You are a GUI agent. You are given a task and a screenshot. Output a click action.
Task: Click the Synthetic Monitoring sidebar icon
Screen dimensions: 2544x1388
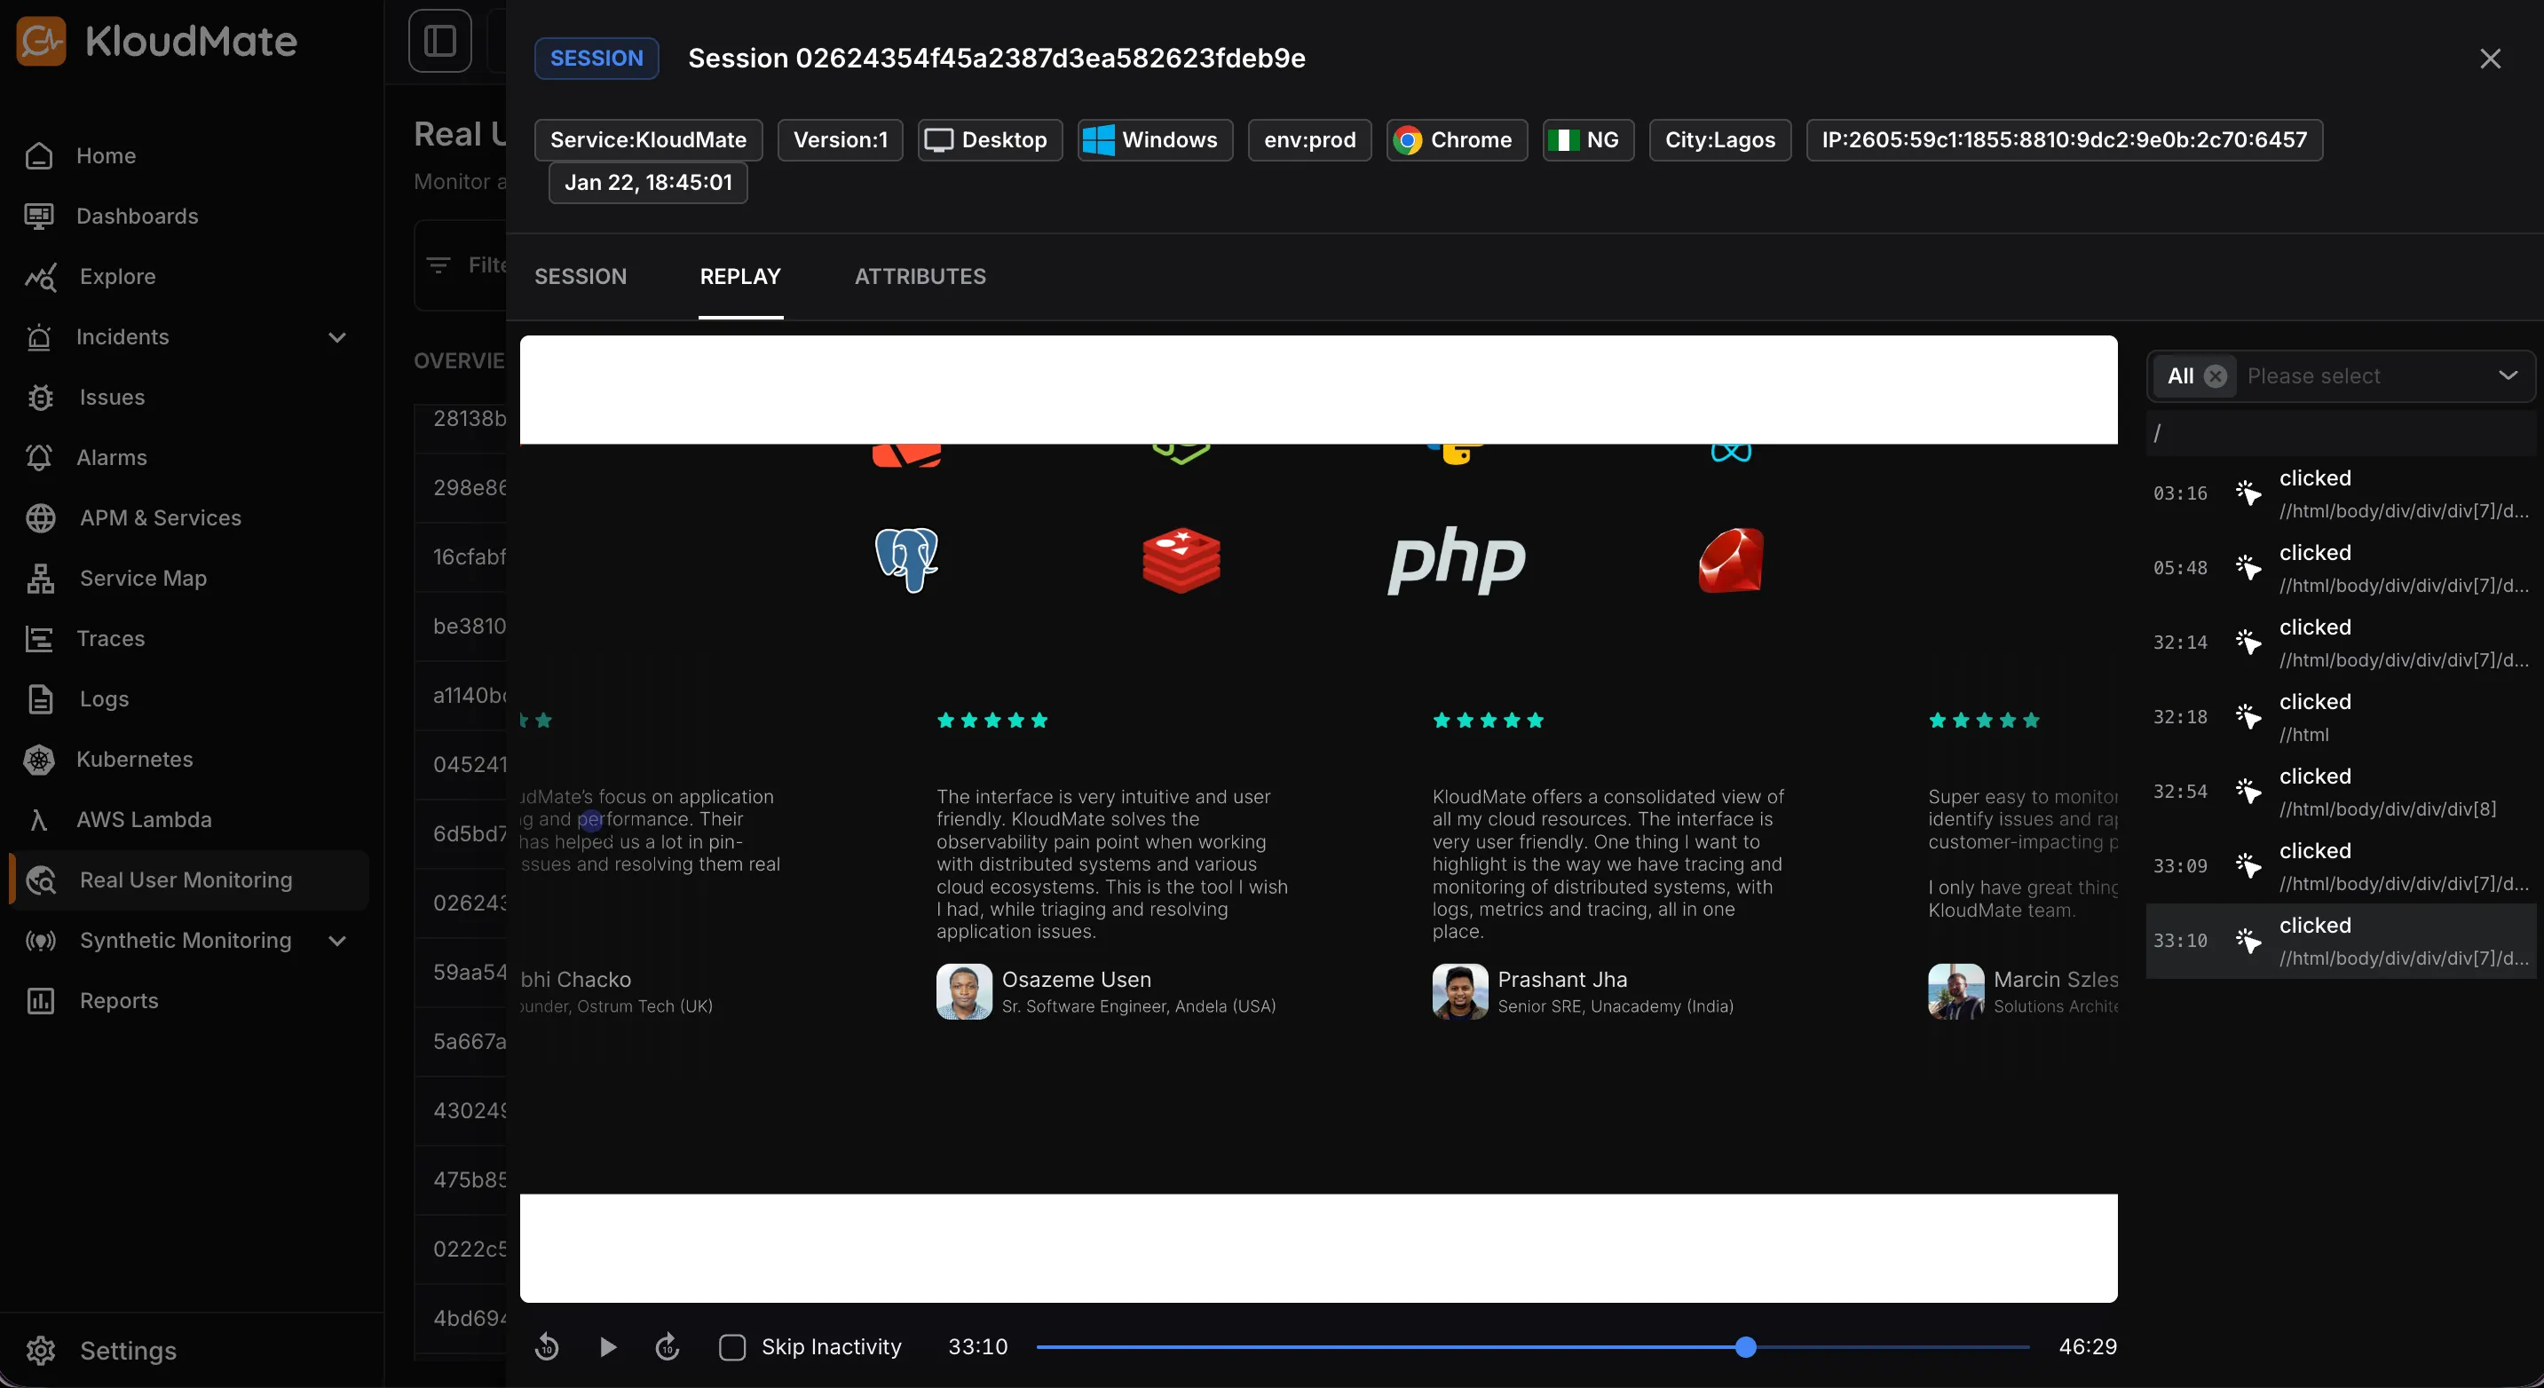(x=41, y=940)
